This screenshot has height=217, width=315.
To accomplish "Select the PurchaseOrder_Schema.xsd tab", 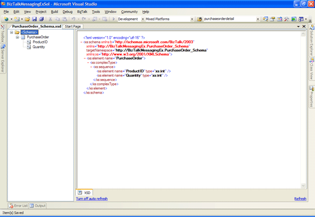I will click(x=36, y=27).
